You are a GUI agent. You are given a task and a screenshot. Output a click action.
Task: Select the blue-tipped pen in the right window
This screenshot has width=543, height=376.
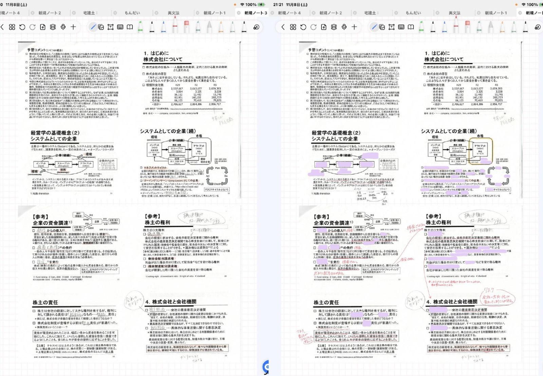pos(445,26)
